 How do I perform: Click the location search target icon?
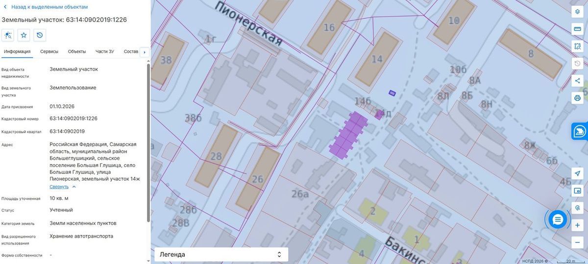pyautogui.click(x=577, y=208)
